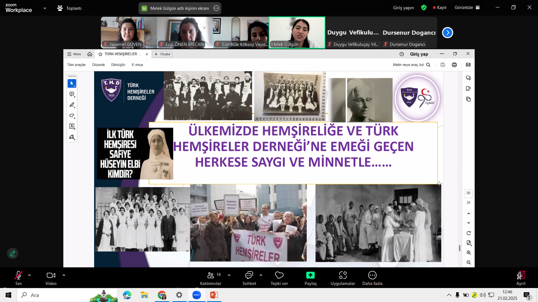Toggle the camera with Video button

(x=51, y=278)
